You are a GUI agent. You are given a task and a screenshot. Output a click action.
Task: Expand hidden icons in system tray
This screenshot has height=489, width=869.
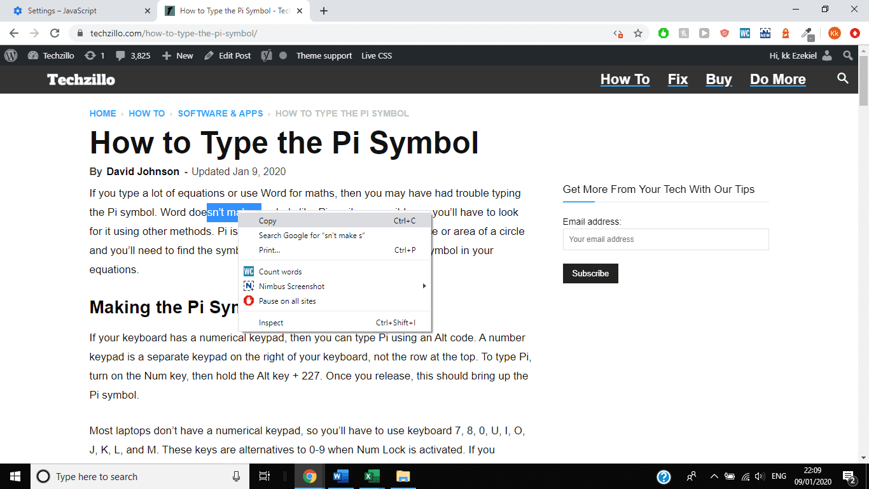pos(714,476)
